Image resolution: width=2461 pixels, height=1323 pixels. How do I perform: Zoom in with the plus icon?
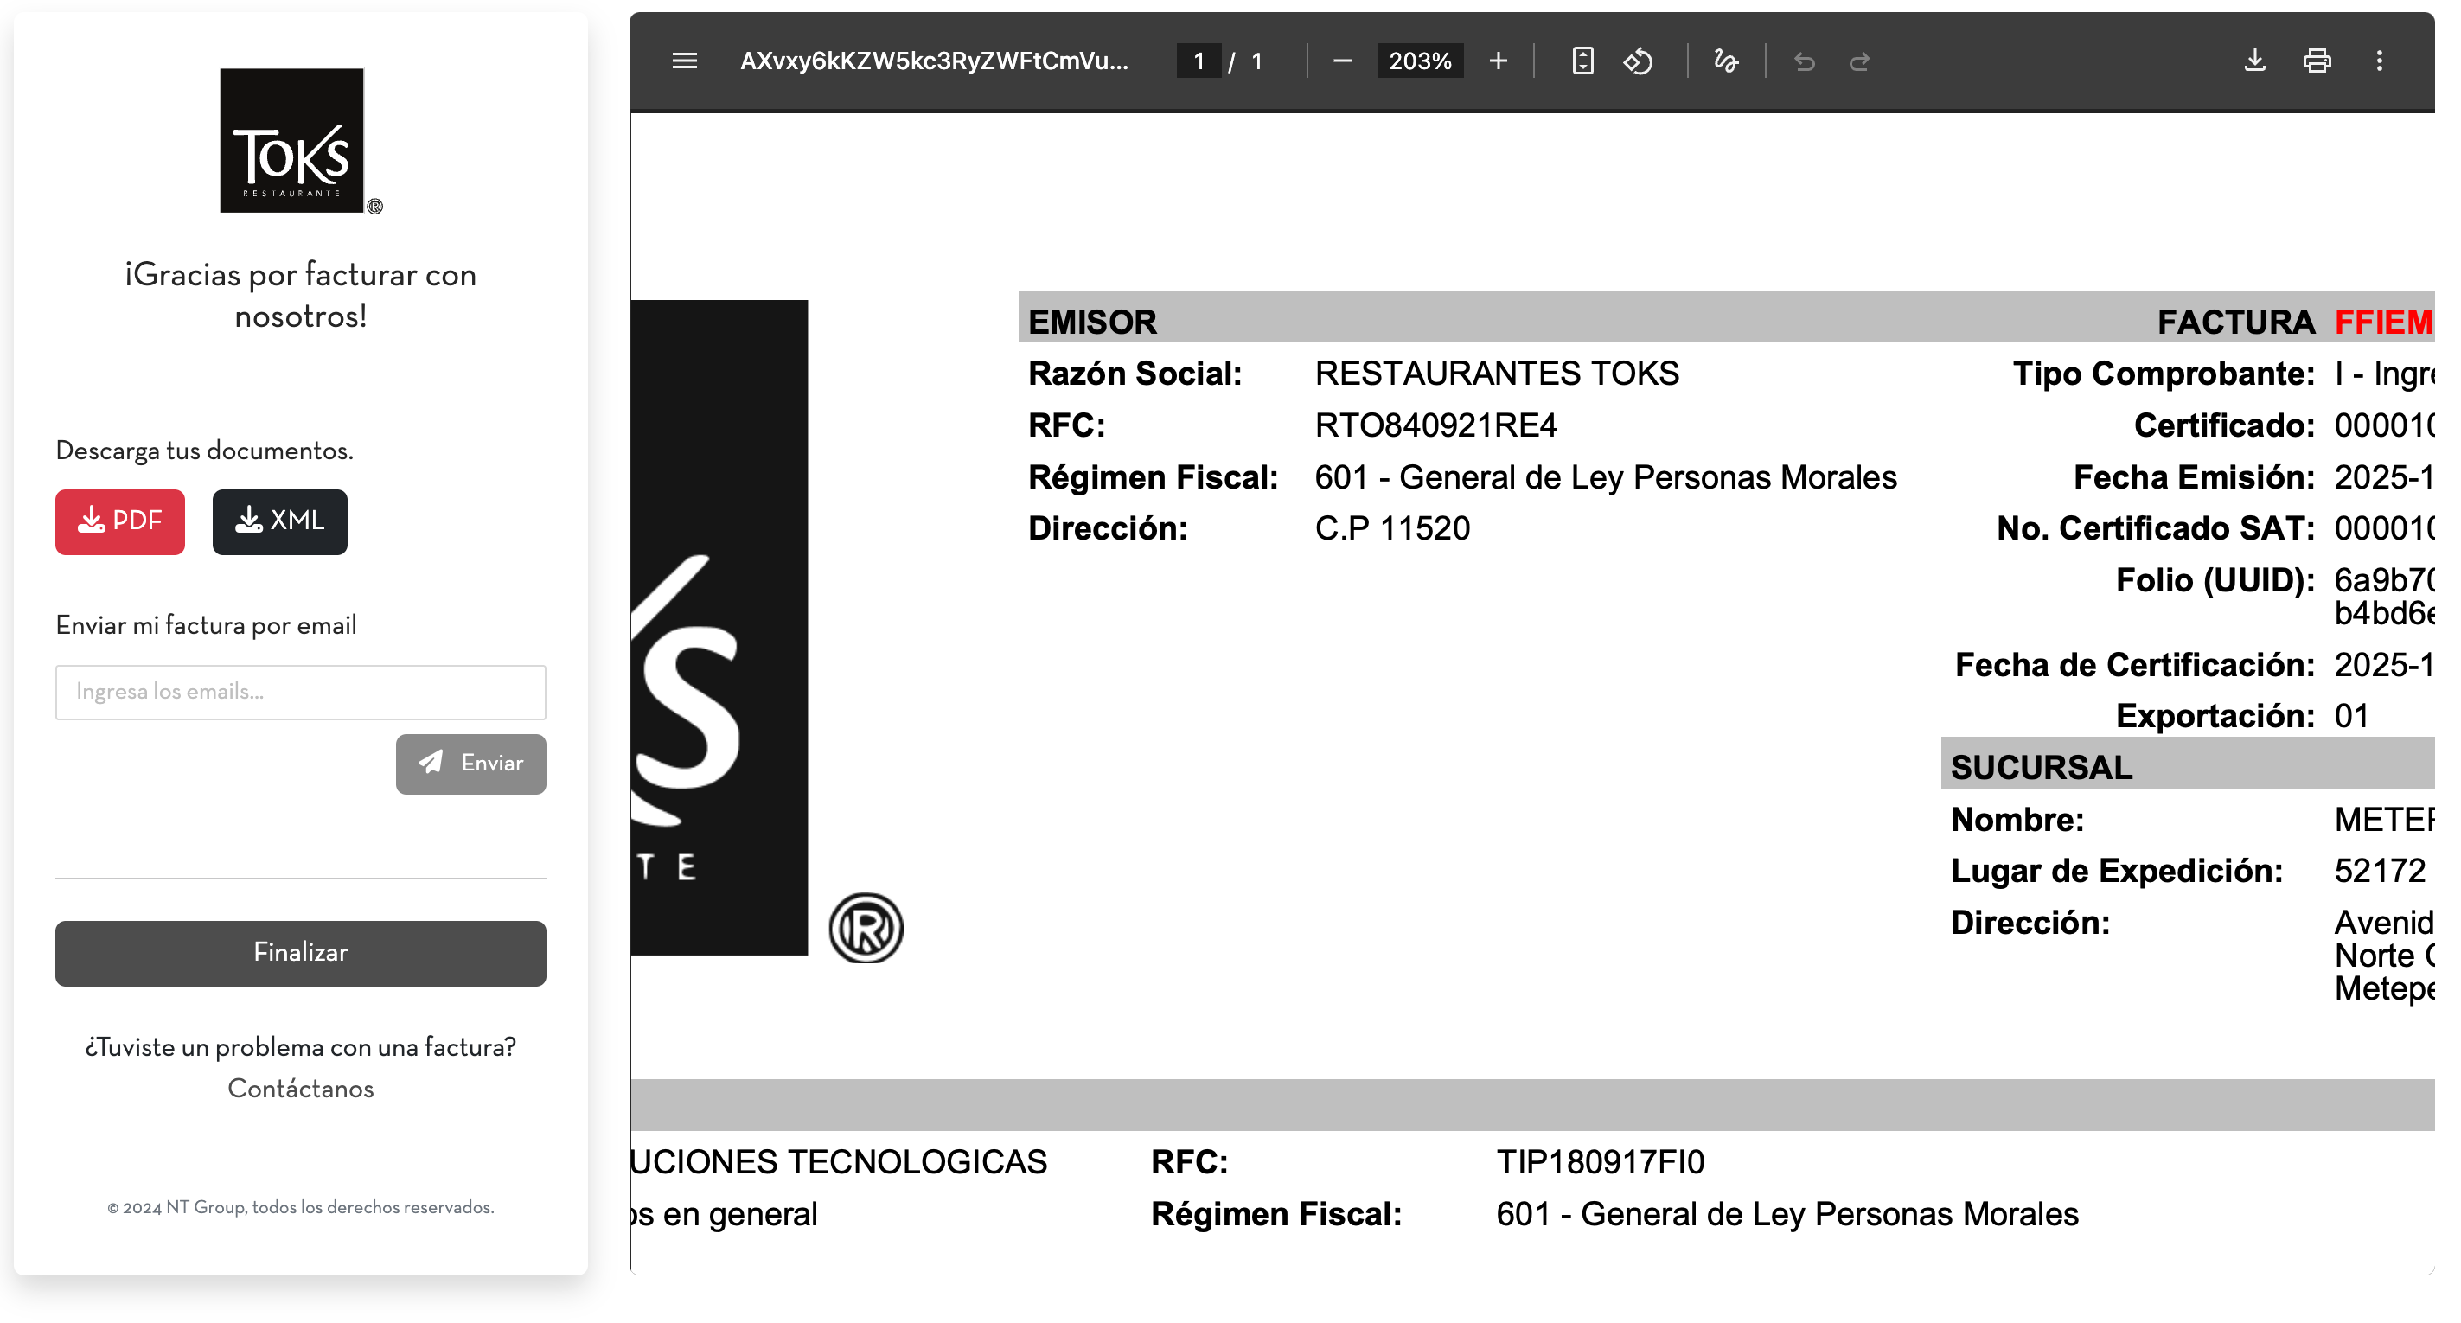click(x=1497, y=61)
